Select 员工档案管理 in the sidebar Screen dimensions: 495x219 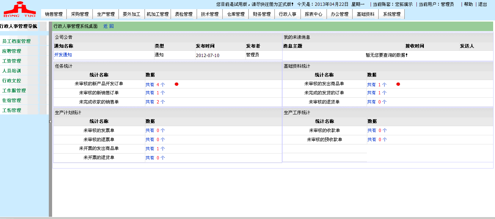tap(17, 41)
